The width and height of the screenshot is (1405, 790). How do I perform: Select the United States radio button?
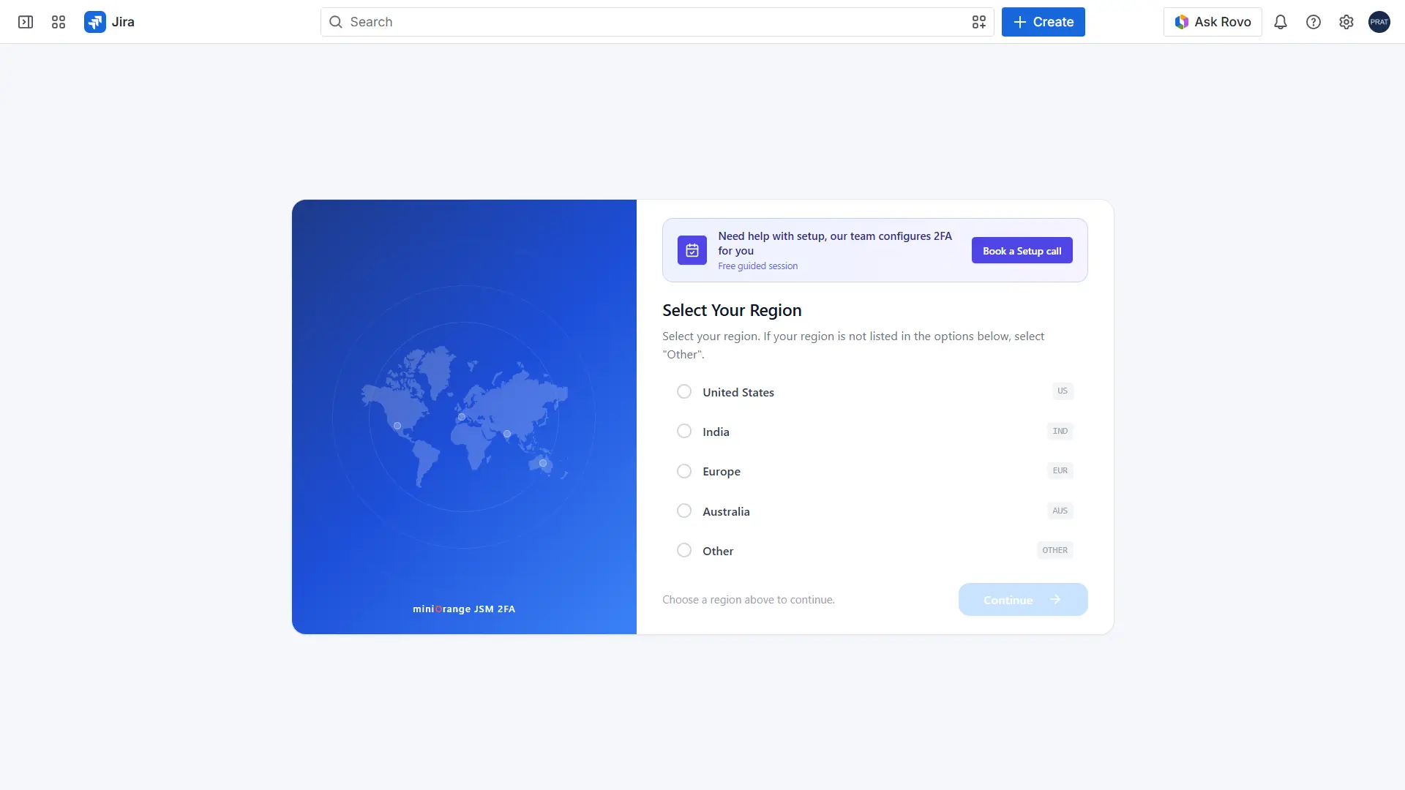click(684, 392)
